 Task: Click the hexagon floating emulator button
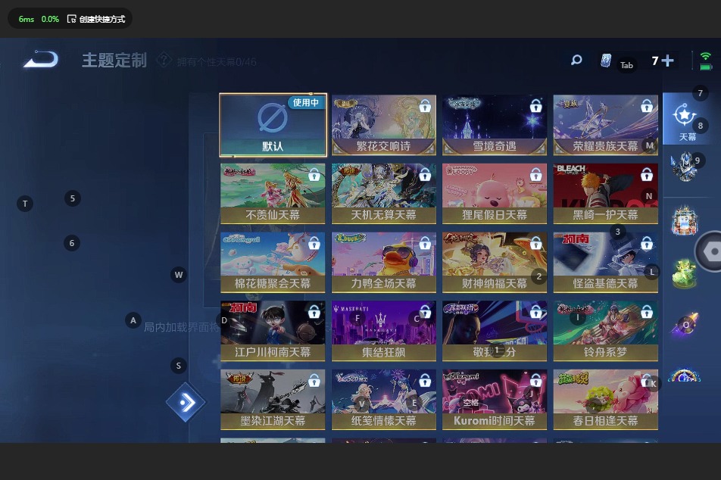click(x=710, y=251)
